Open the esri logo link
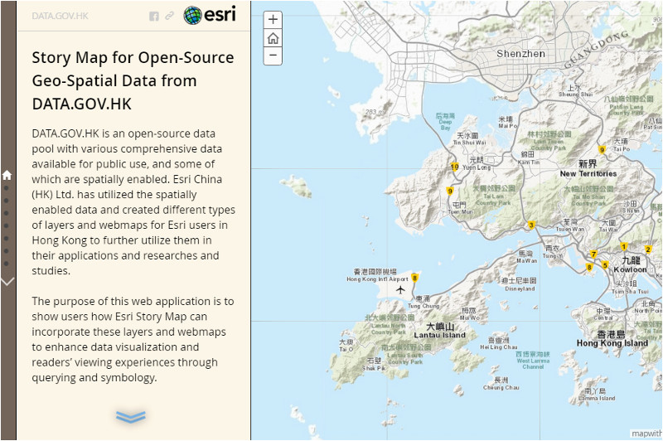The image size is (663, 441). pyautogui.click(x=210, y=15)
